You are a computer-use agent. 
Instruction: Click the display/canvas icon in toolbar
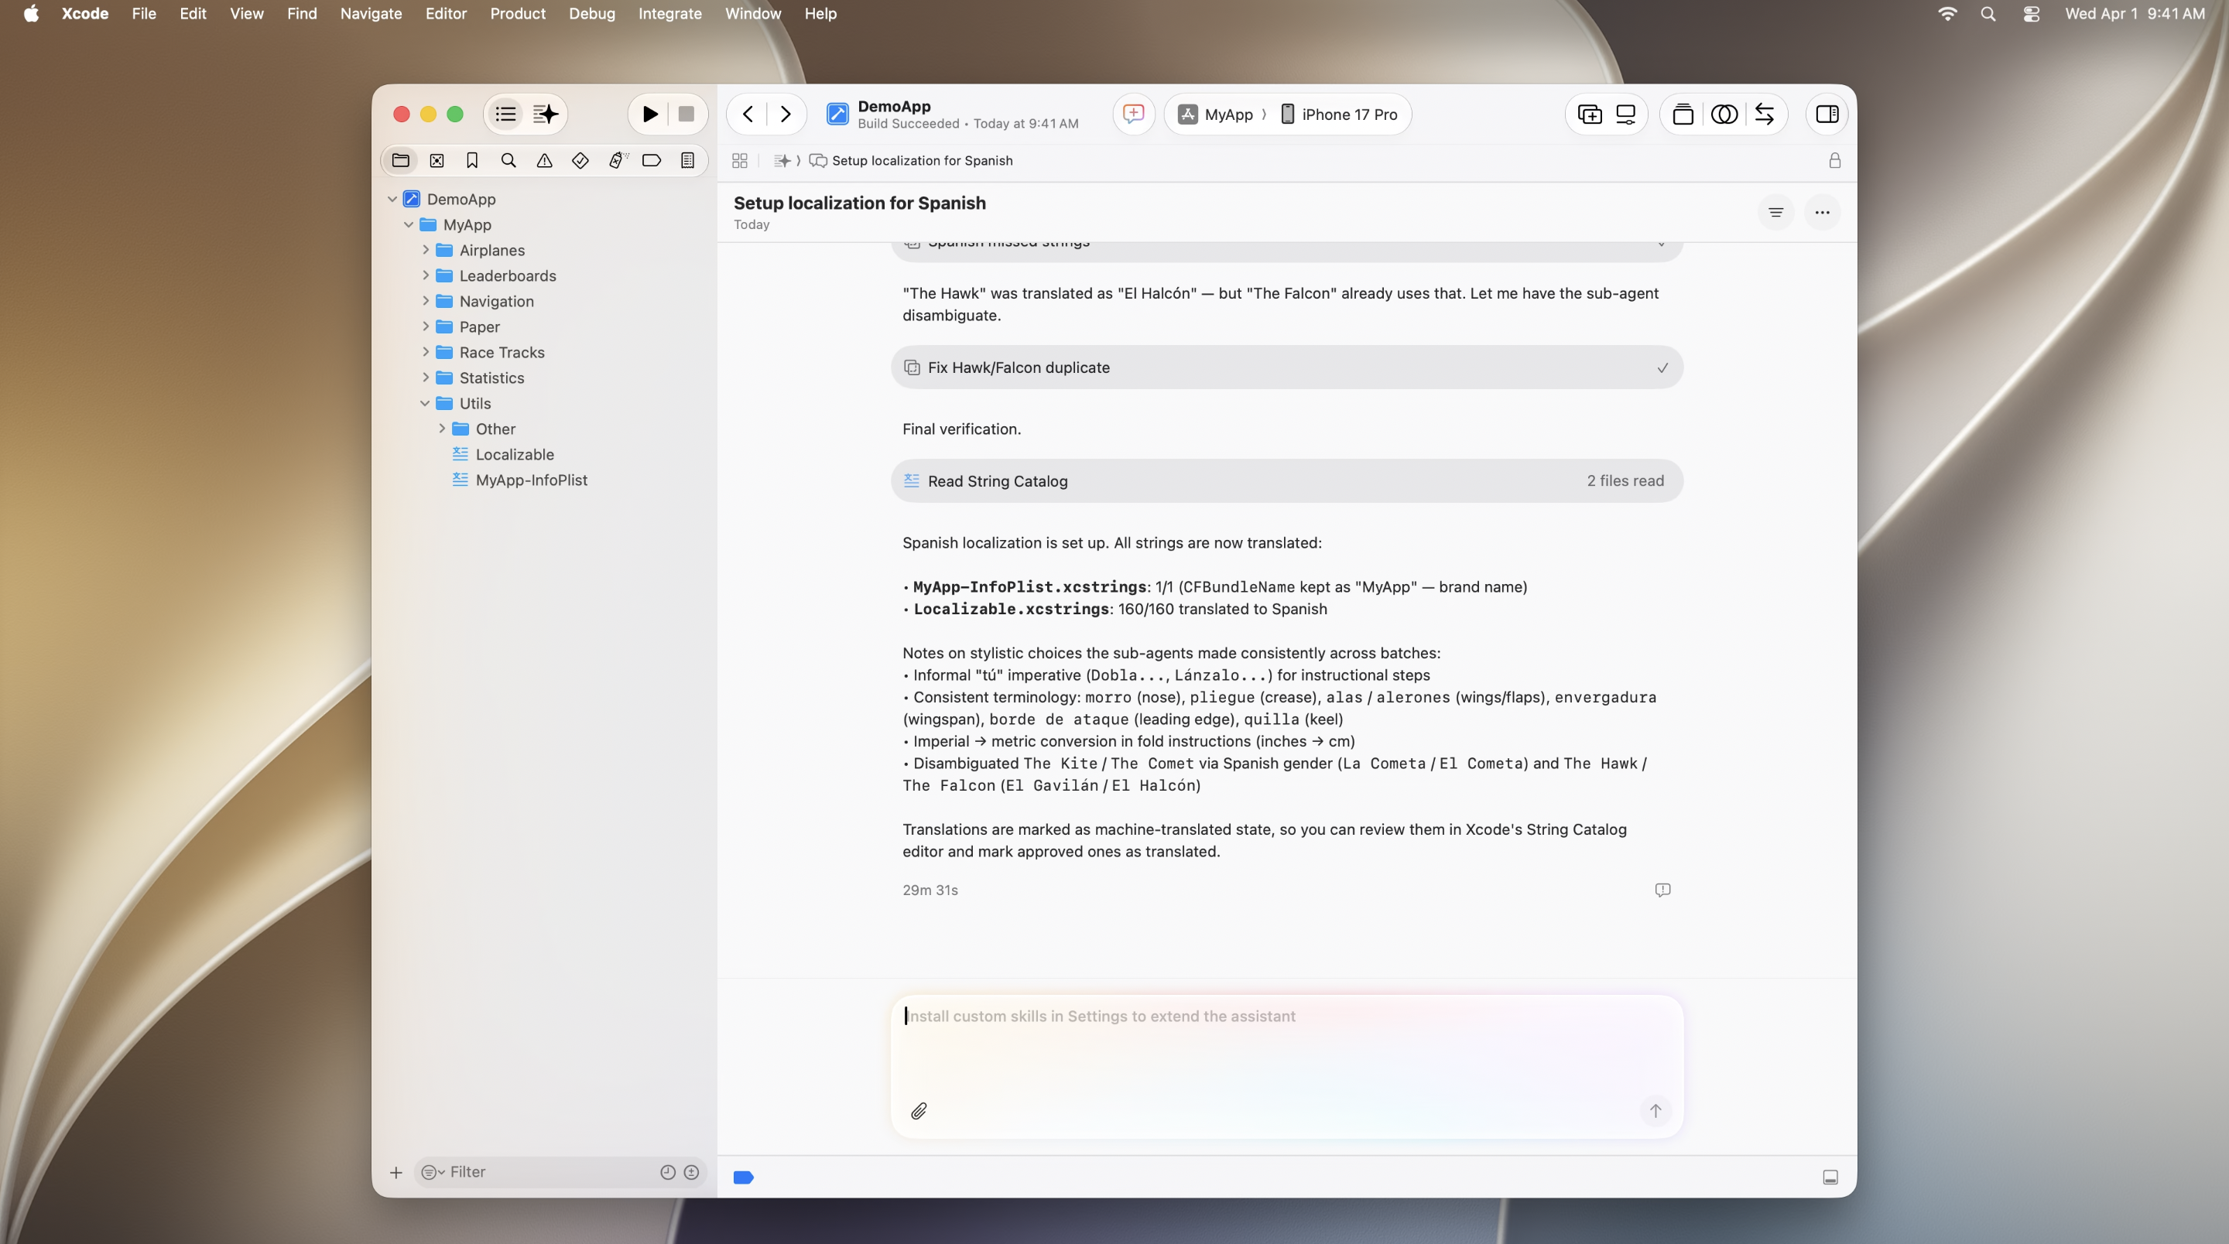(1626, 114)
